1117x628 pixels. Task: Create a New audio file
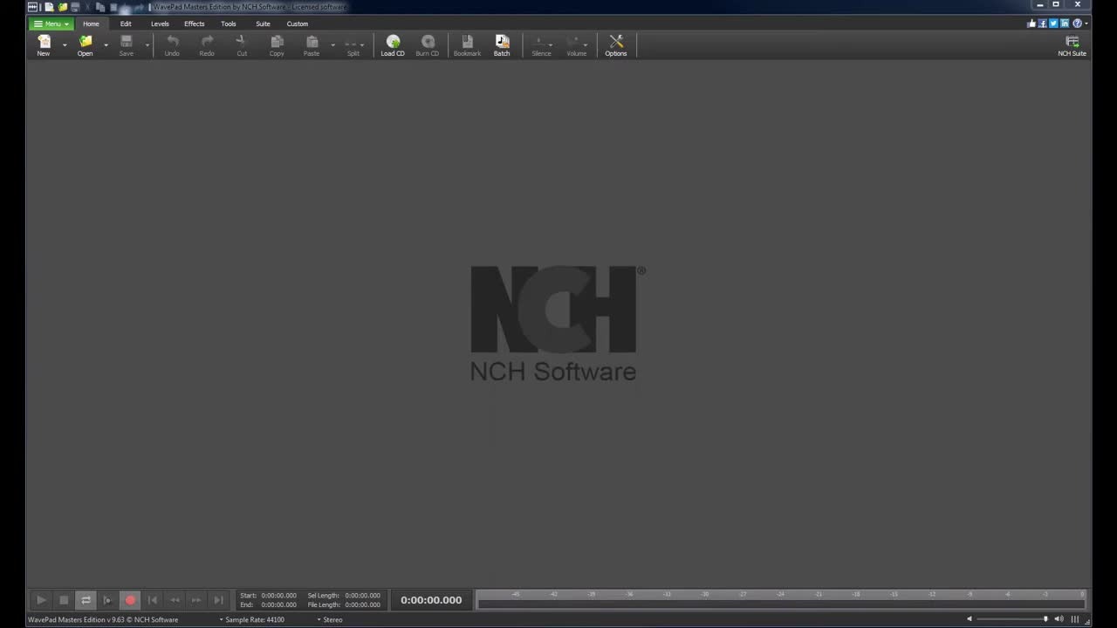[44, 45]
